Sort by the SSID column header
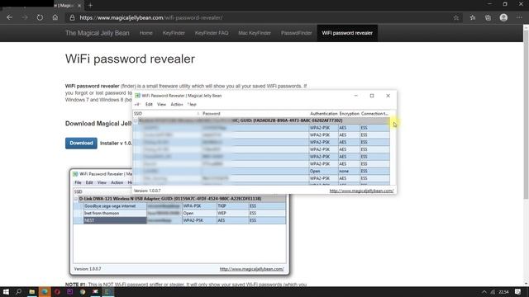 click(167, 114)
